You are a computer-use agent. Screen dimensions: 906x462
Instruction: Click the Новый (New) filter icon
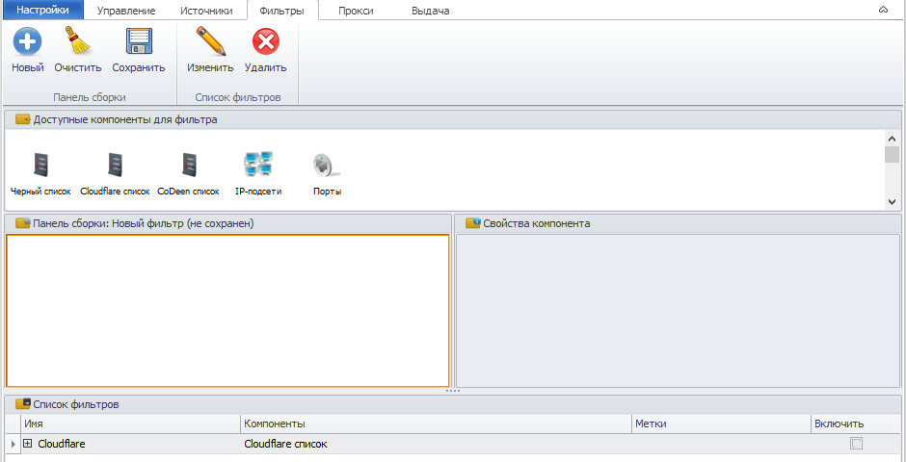click(27, 43)
